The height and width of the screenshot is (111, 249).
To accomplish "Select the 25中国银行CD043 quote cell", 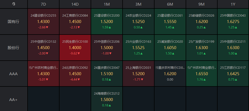I will tap(233, 22).
